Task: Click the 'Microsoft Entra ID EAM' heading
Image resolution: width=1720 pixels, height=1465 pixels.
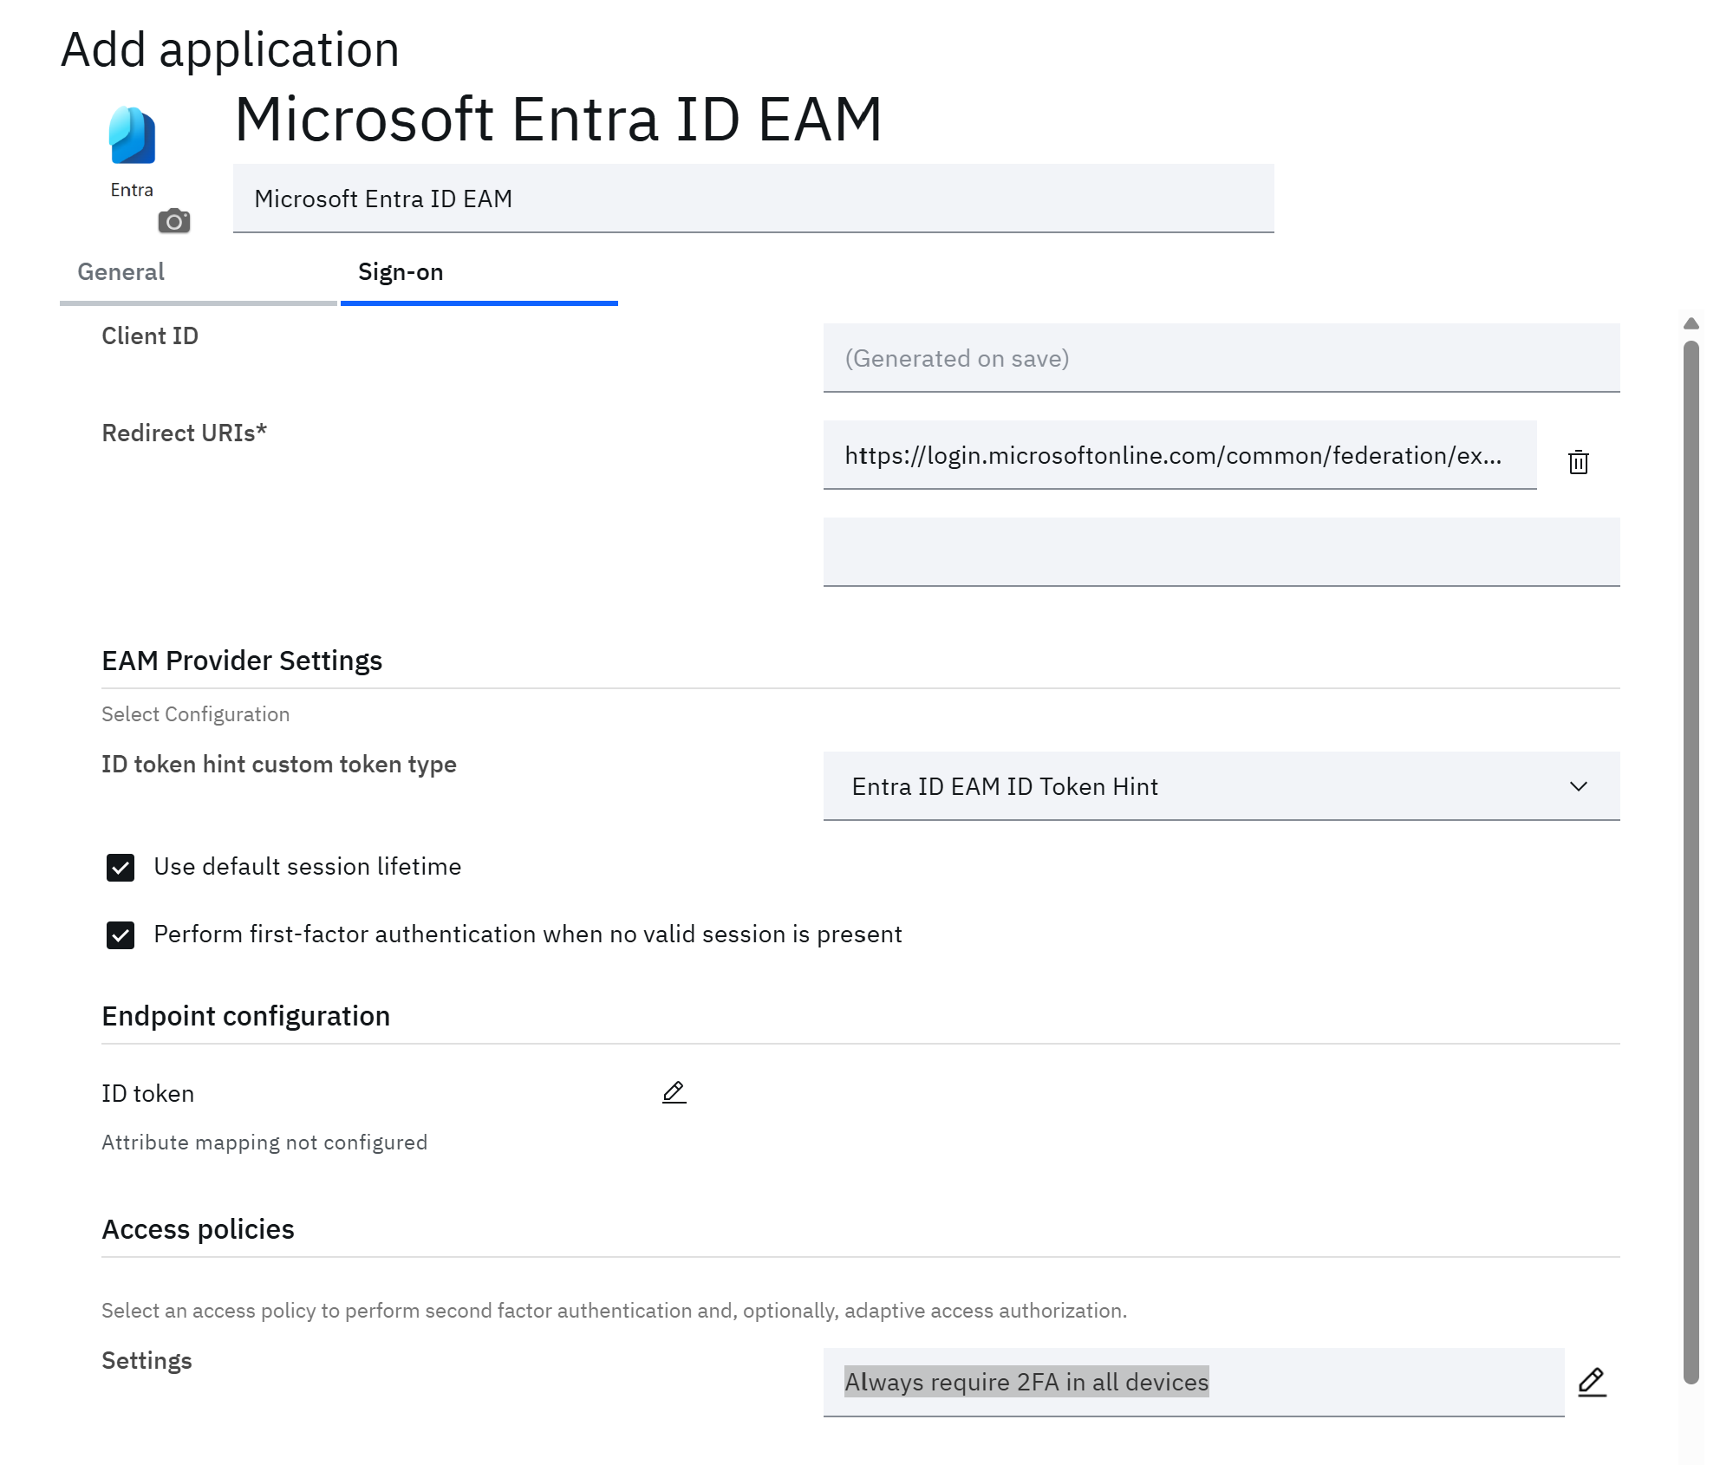Action: pos(558,120)
